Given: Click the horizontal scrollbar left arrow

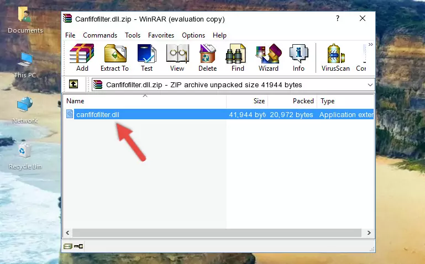Looking at the screenshot, I should (x=67, y=233).
